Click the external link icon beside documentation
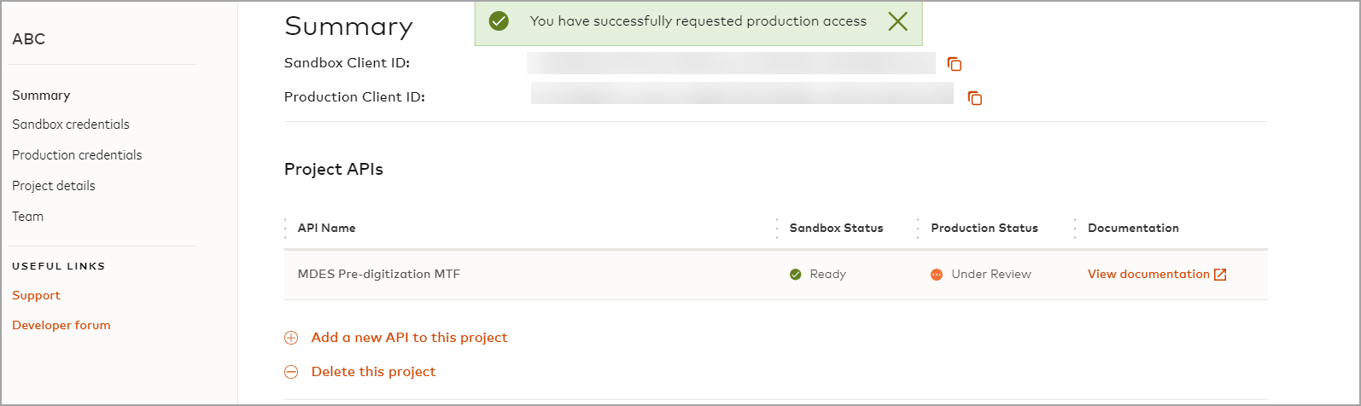Screen dimensions: 1361x406 click(x=1220, y=275)
